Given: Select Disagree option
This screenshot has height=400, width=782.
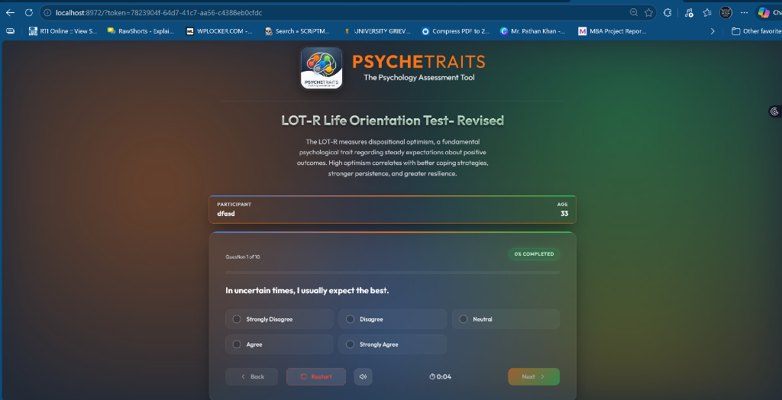Looking at the screenshot, I should click(393, 319).
